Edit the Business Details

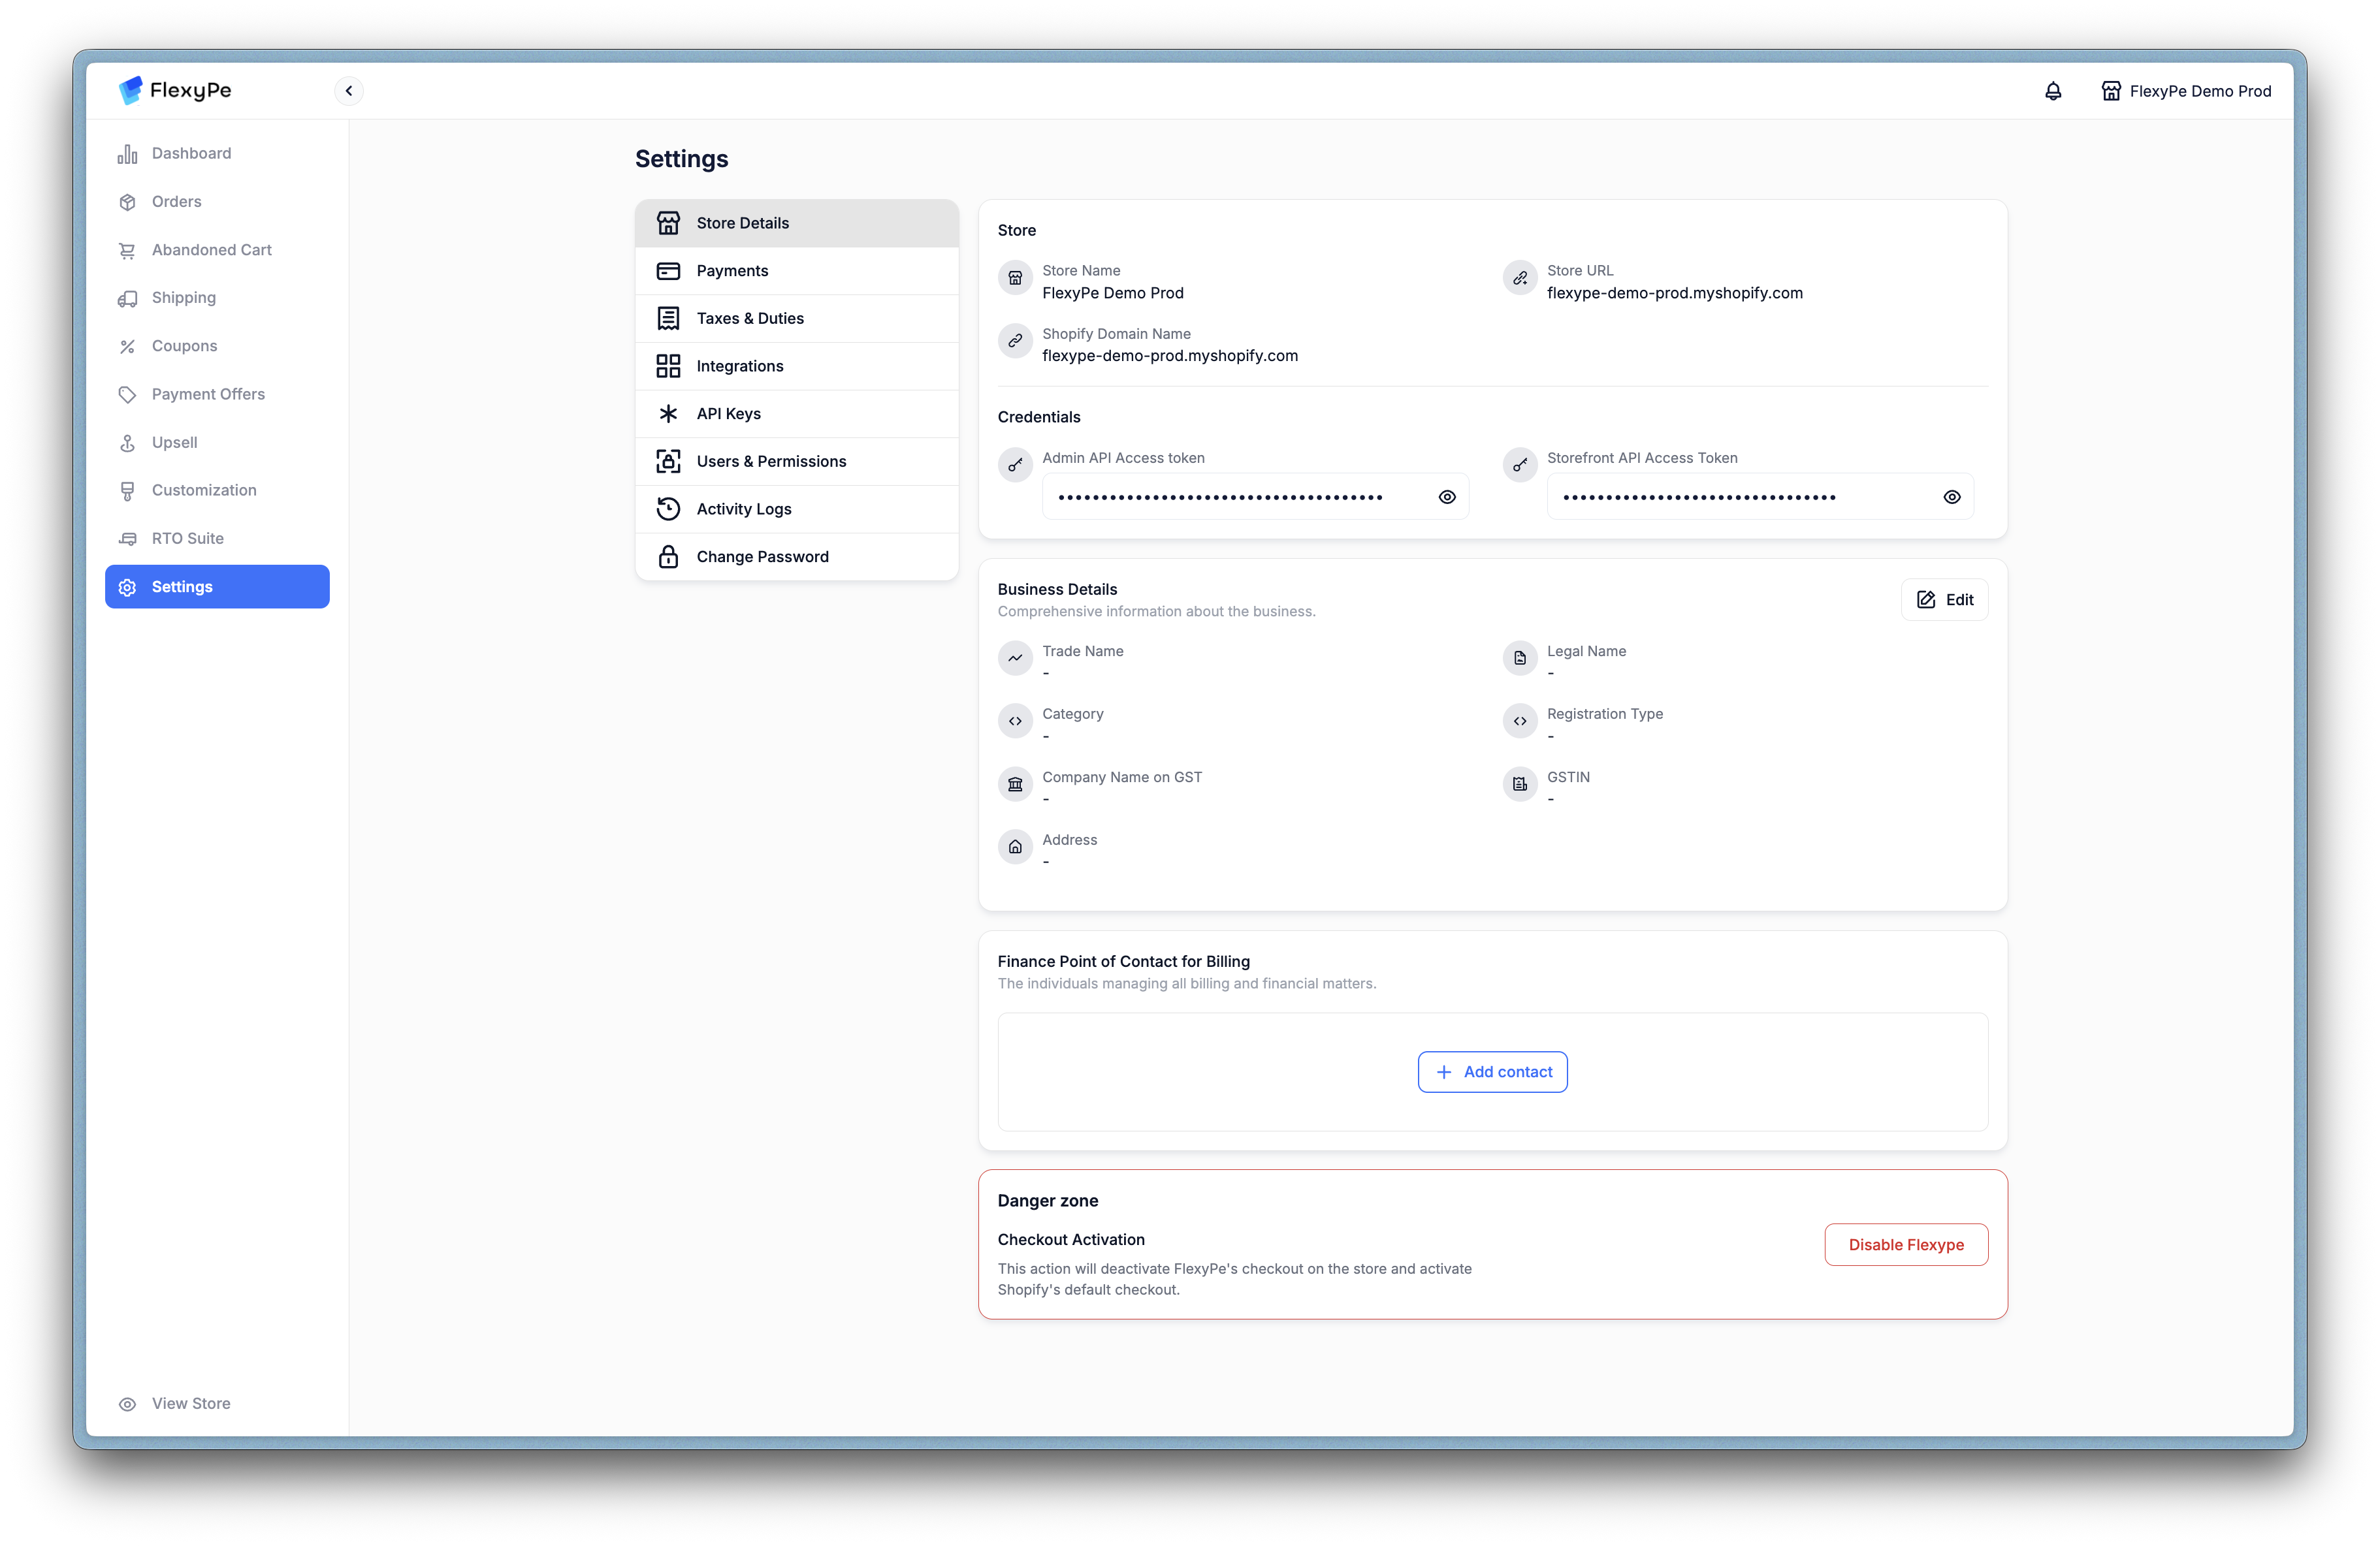click(x=1944, y=599)
